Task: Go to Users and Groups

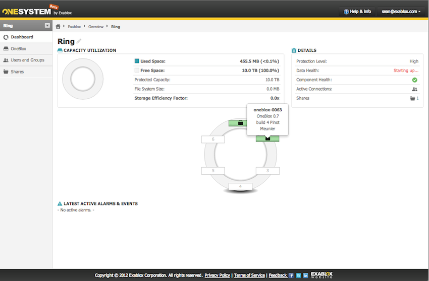Action: pos(26,60)
